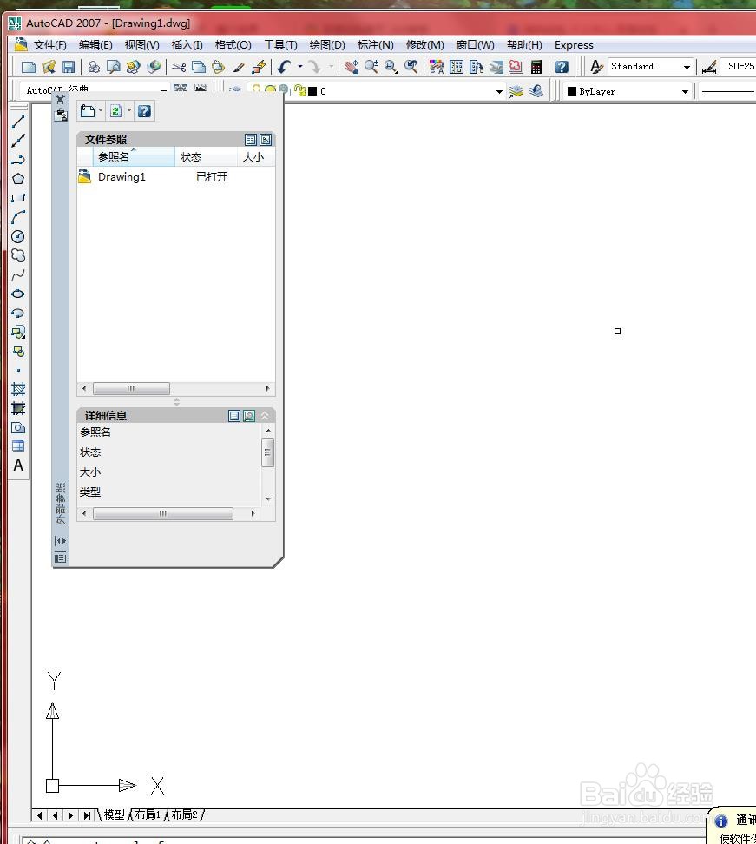Click the New drawing icon in toolbar

click(28, 67)
